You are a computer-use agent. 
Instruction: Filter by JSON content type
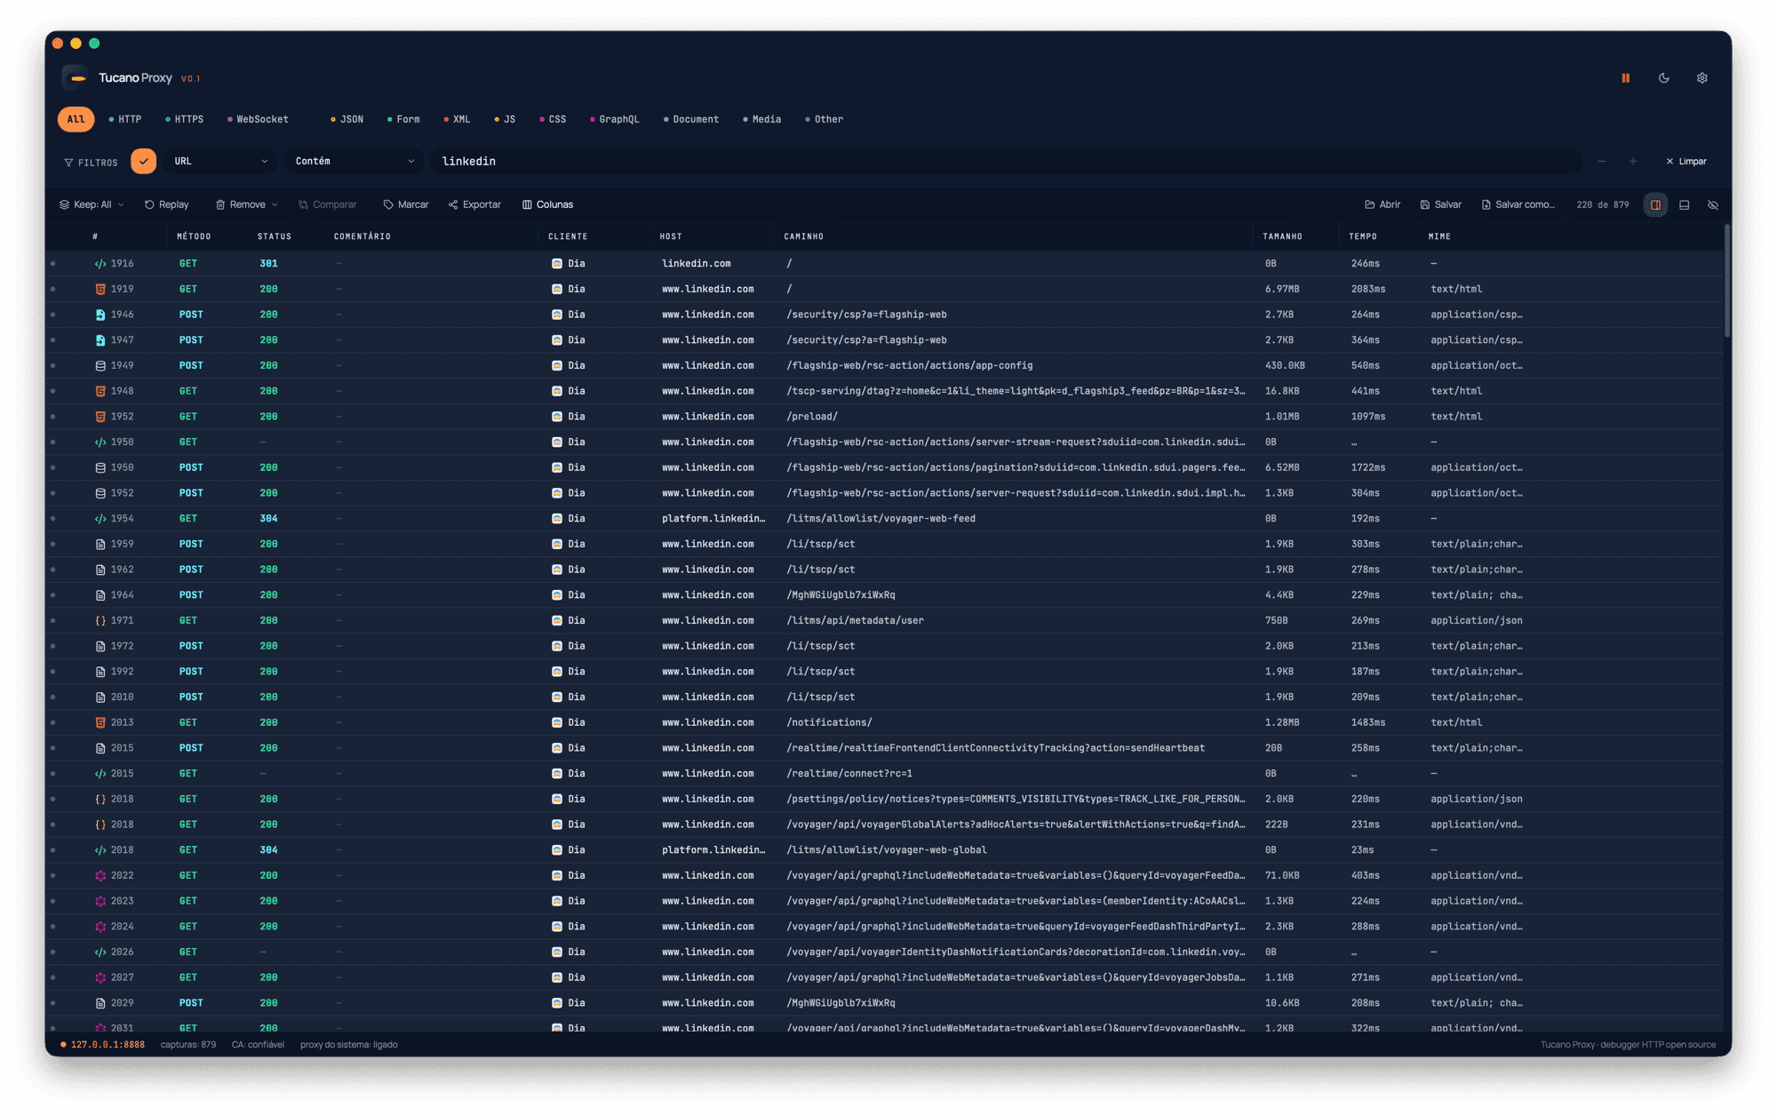point(347,119)
